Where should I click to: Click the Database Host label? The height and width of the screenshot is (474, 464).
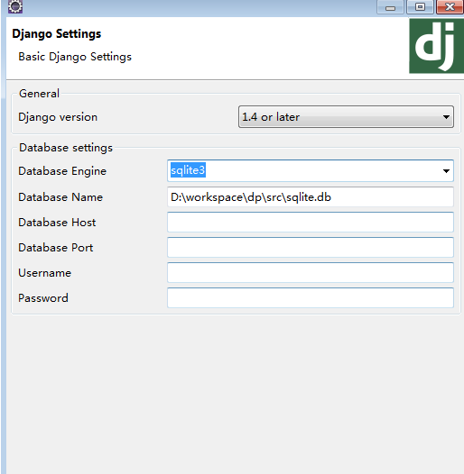click(57, 223)
